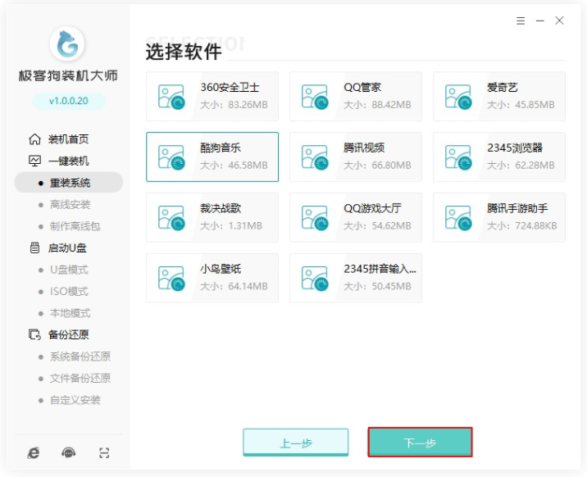The height and width of the screenshot is (477, 587).
Task: Collapse the 备份还原 sidebar section
Action: [x=68, y=334]
